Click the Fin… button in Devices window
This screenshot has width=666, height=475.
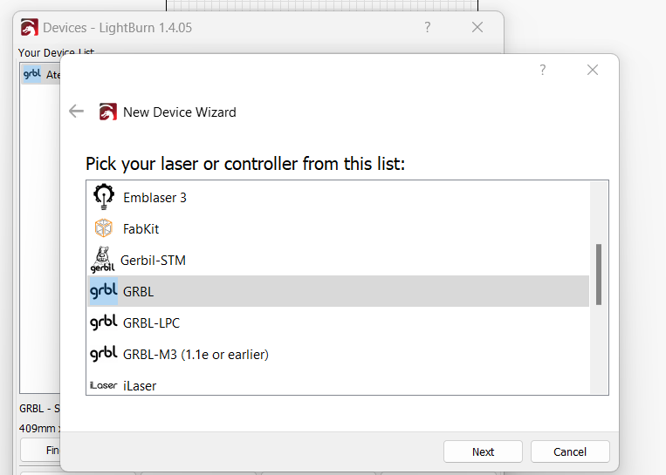pos(41,450)
